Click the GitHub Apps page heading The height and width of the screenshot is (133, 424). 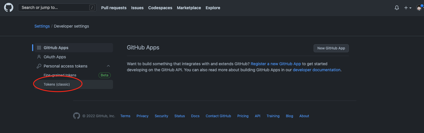(143, 47)
